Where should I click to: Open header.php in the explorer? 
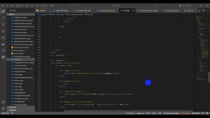21,81
